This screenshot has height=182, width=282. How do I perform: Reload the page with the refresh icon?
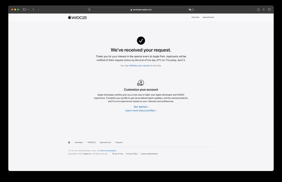(x=193, y=10)
